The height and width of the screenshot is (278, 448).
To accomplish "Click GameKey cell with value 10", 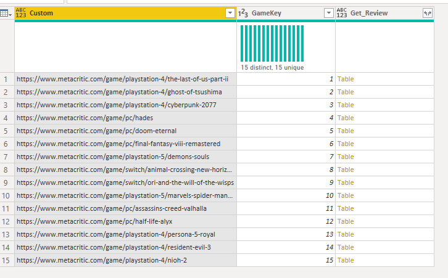I will [286, 195].
